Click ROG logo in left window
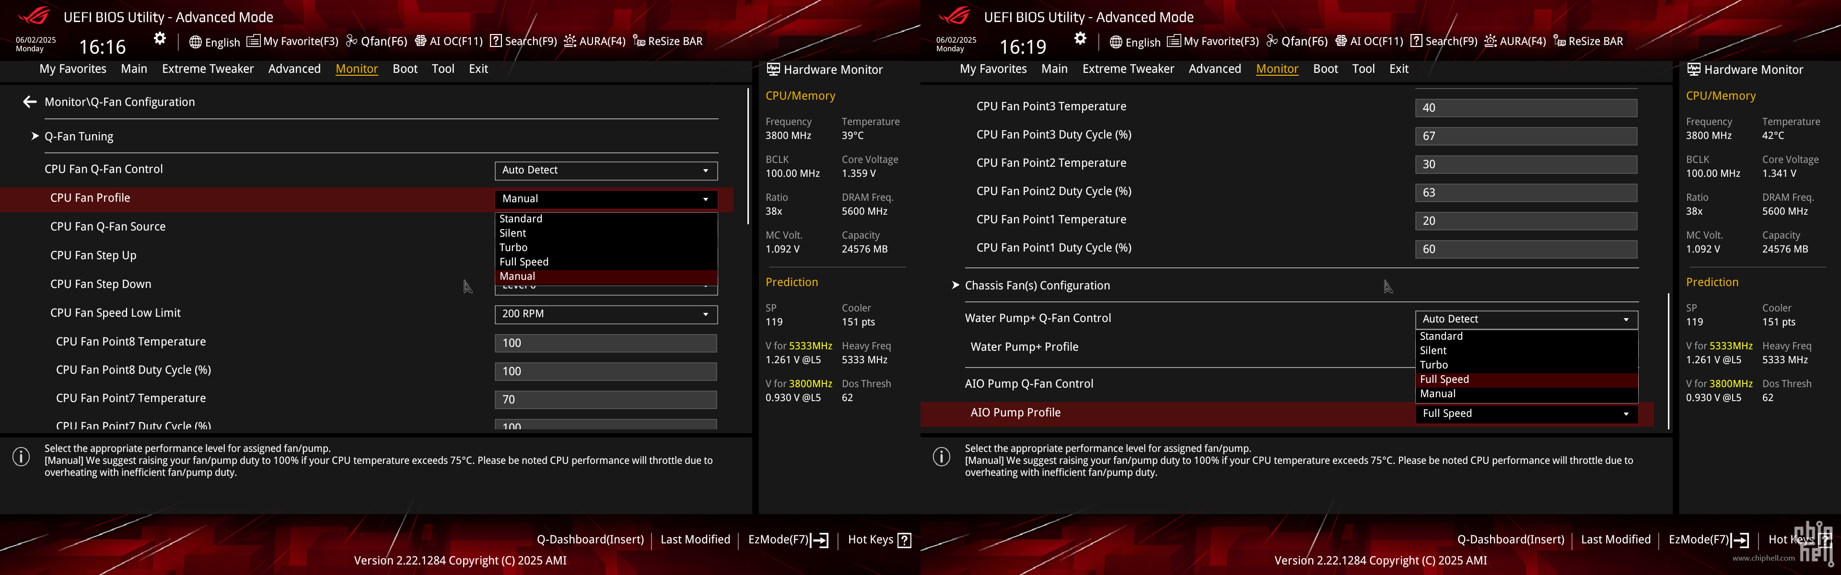This screenshot has width=1841, height=575. click(35, 16)
